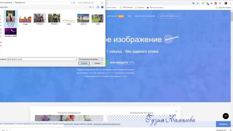Click Показать все in downloads bar
The height and width of the screenshot is (131, 233).
(x=221, y=130)
